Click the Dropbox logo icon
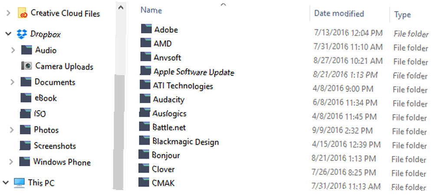434x196 pixels. [22, 34]
